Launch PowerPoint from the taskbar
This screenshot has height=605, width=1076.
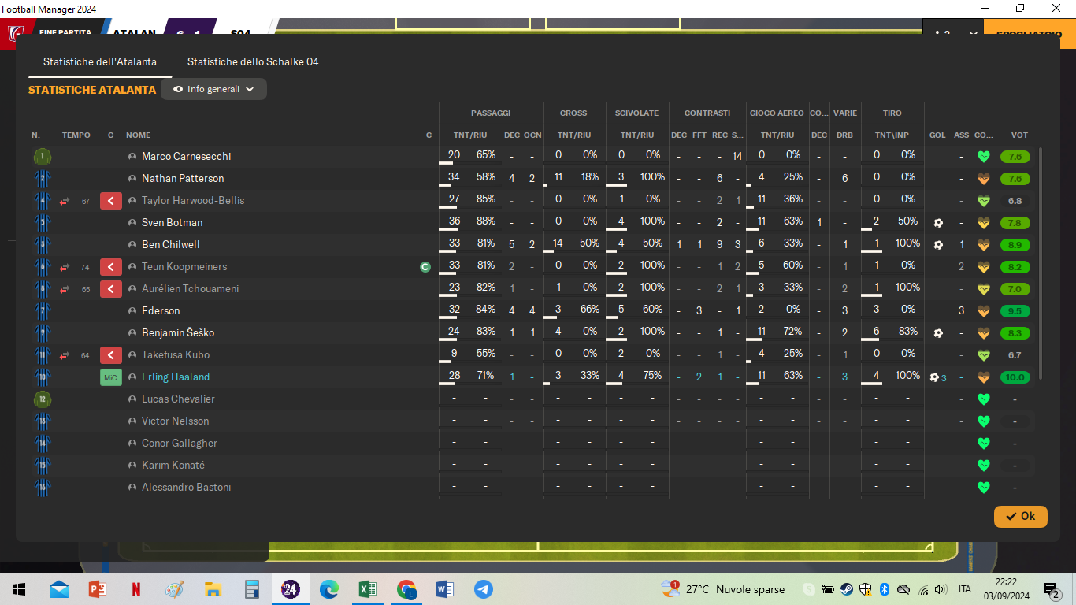(x=98, y=589)
